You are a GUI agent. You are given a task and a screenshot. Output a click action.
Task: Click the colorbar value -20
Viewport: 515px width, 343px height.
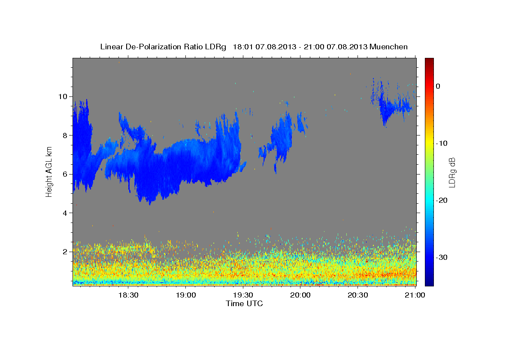click(x=442, y=200)
